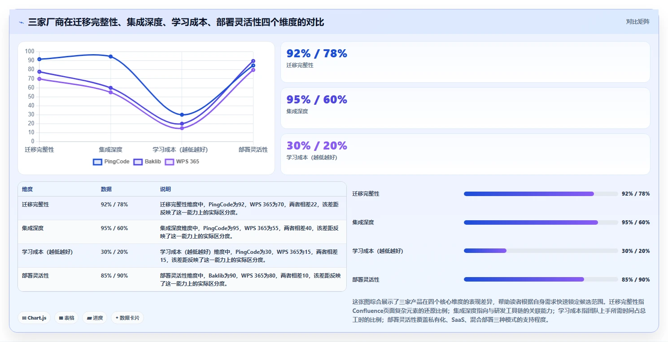Click PingCode point at 学习成本 on chart

tap(182, 115)
